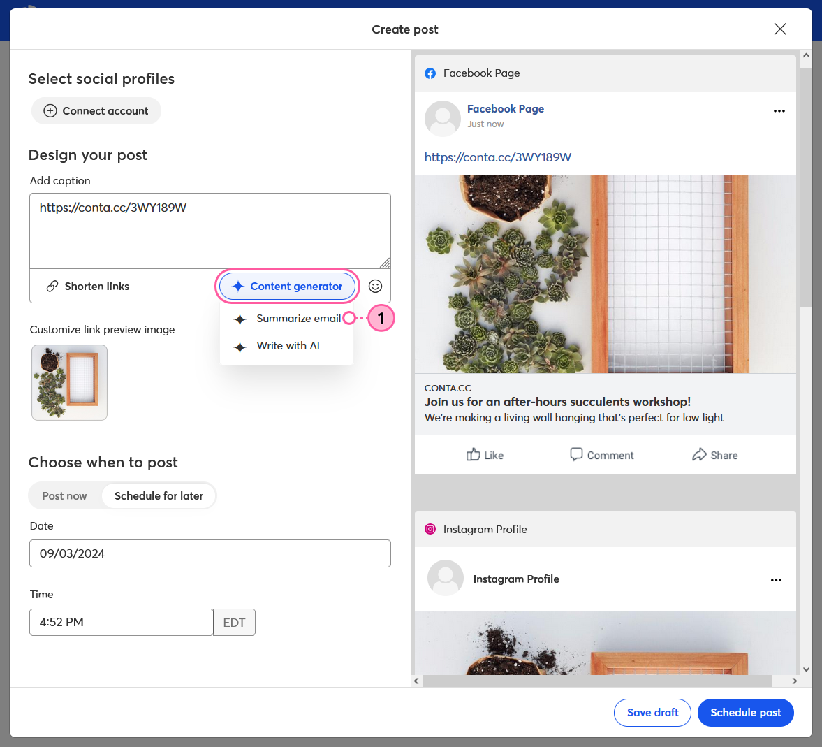Click the Instagram Profile avatar
This screenshot has height=747, width=822.
[446, 578]
